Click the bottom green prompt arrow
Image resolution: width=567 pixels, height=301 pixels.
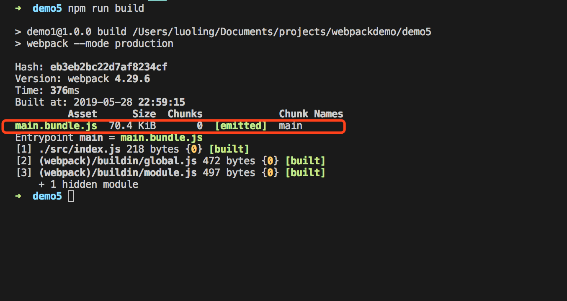(18, 196)
